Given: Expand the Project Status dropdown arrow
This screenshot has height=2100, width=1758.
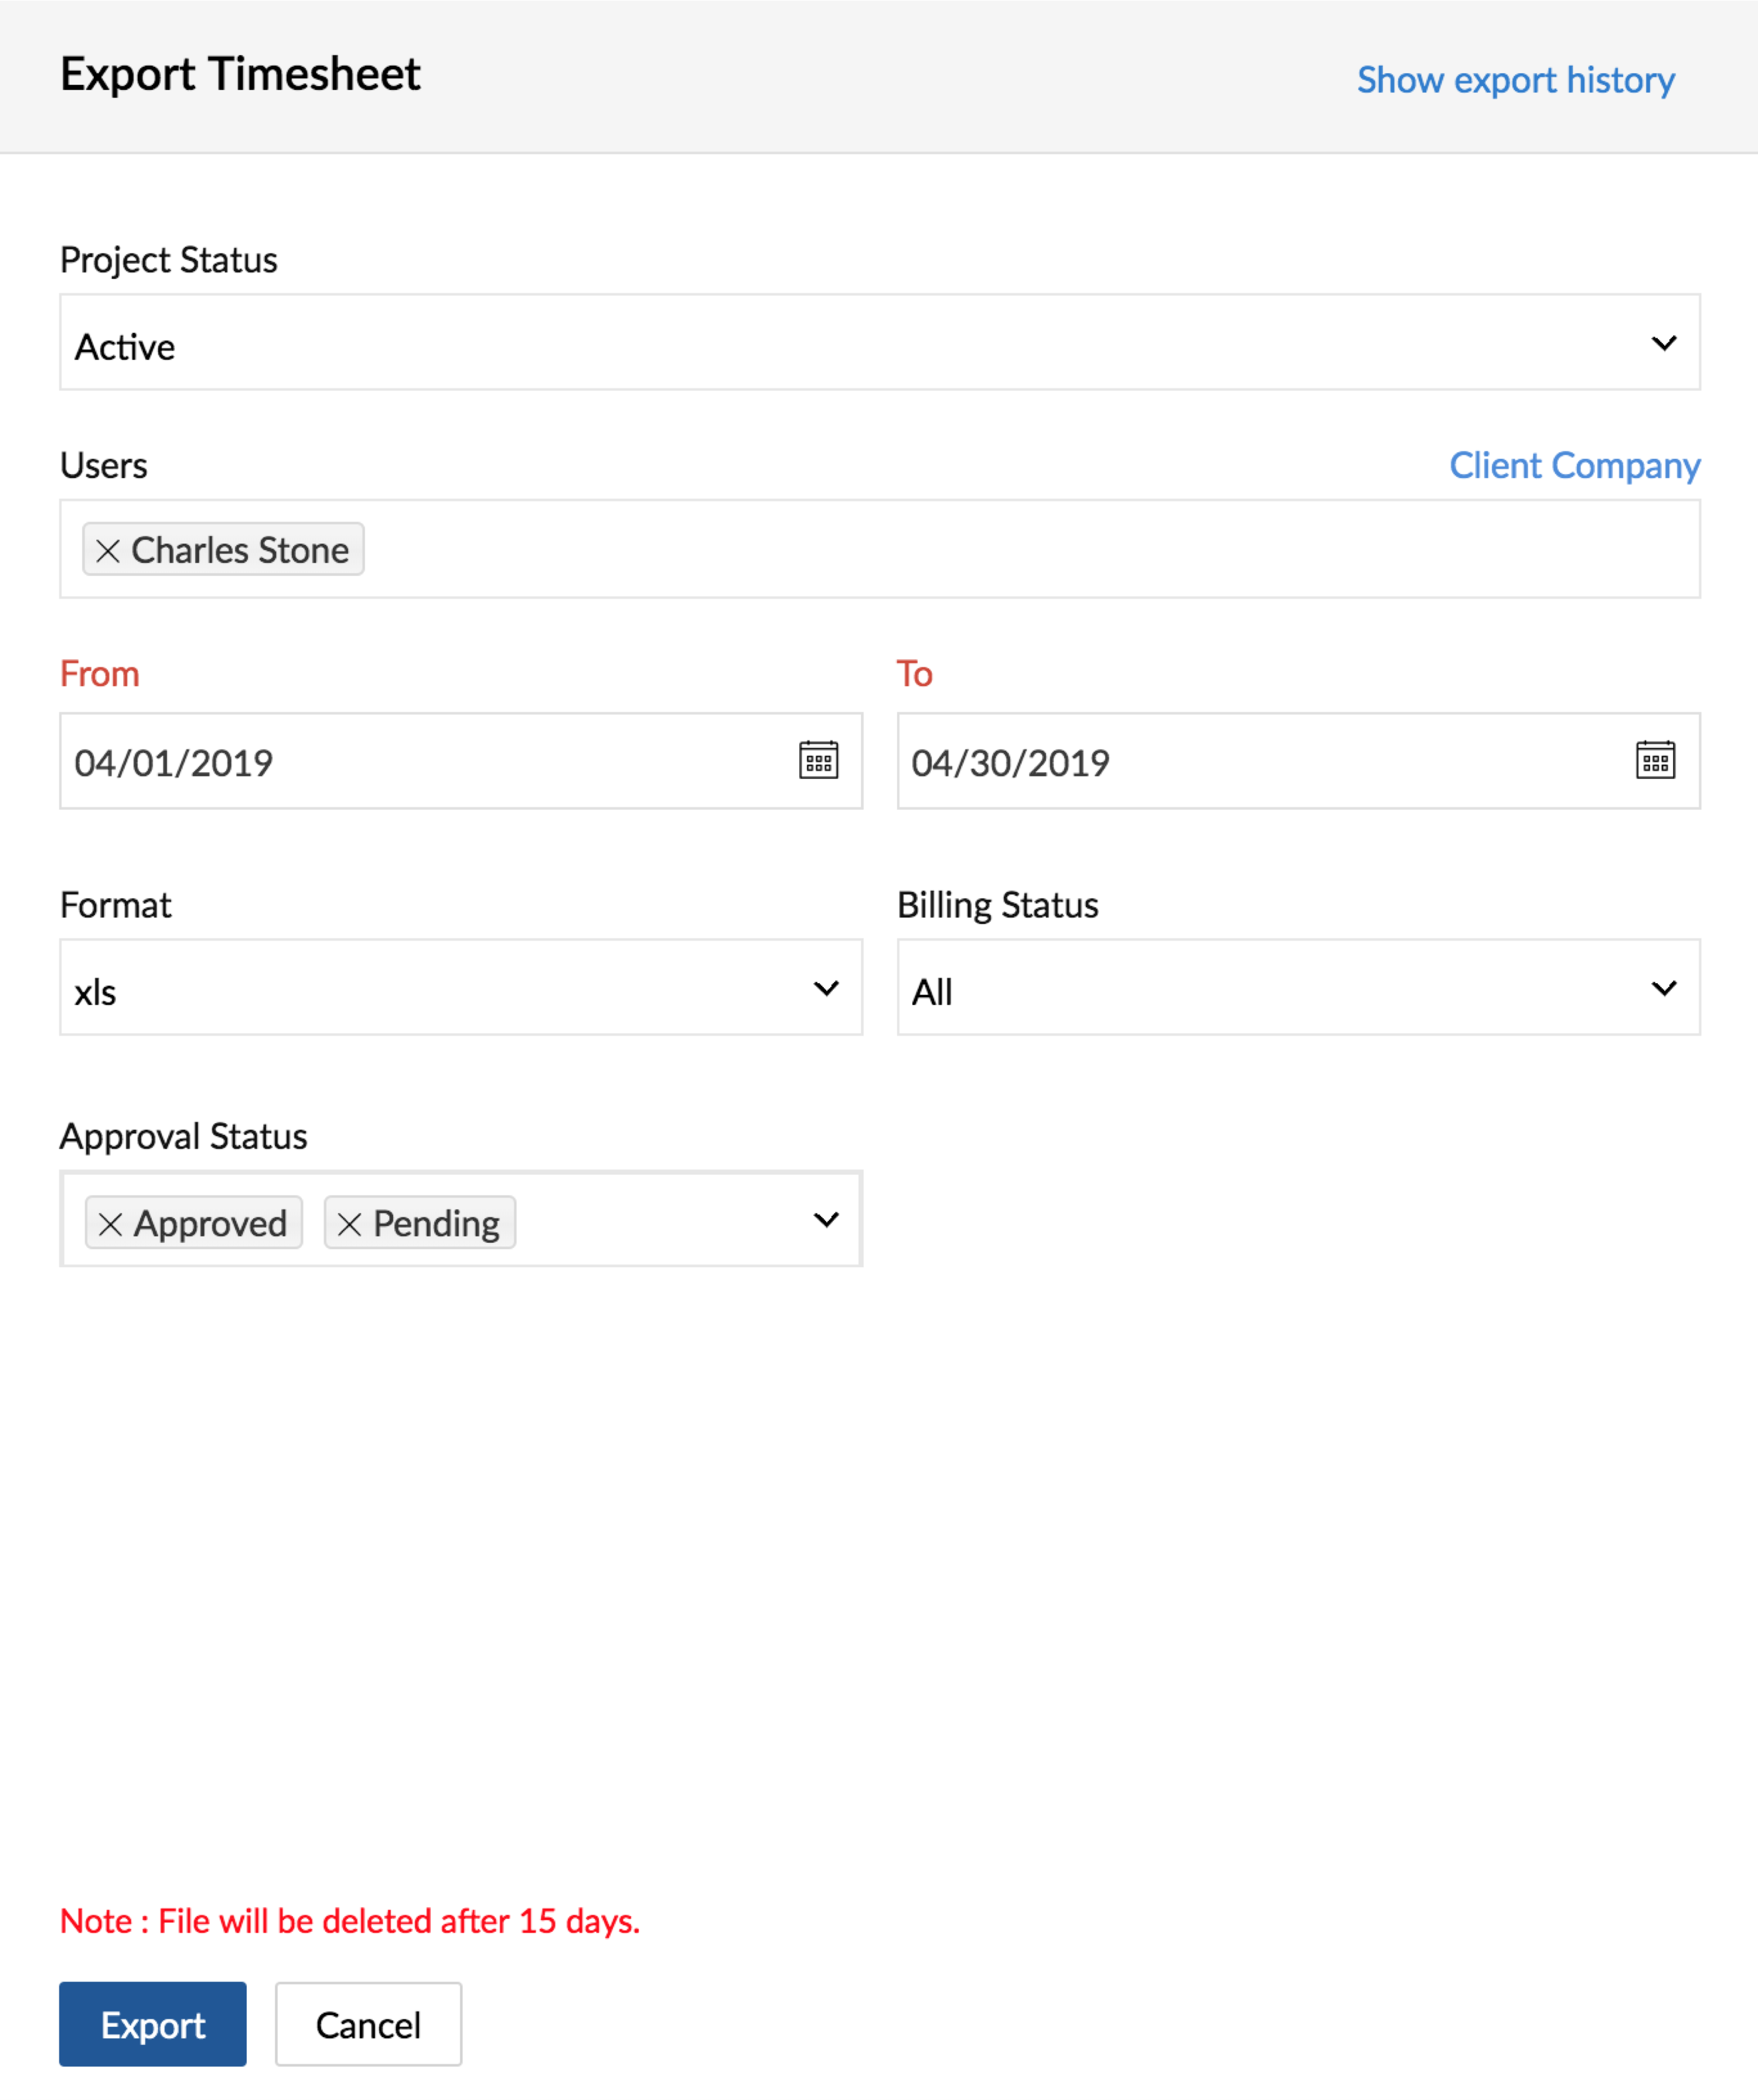Looking at the screenshot, I should [x=1663, y=344].
